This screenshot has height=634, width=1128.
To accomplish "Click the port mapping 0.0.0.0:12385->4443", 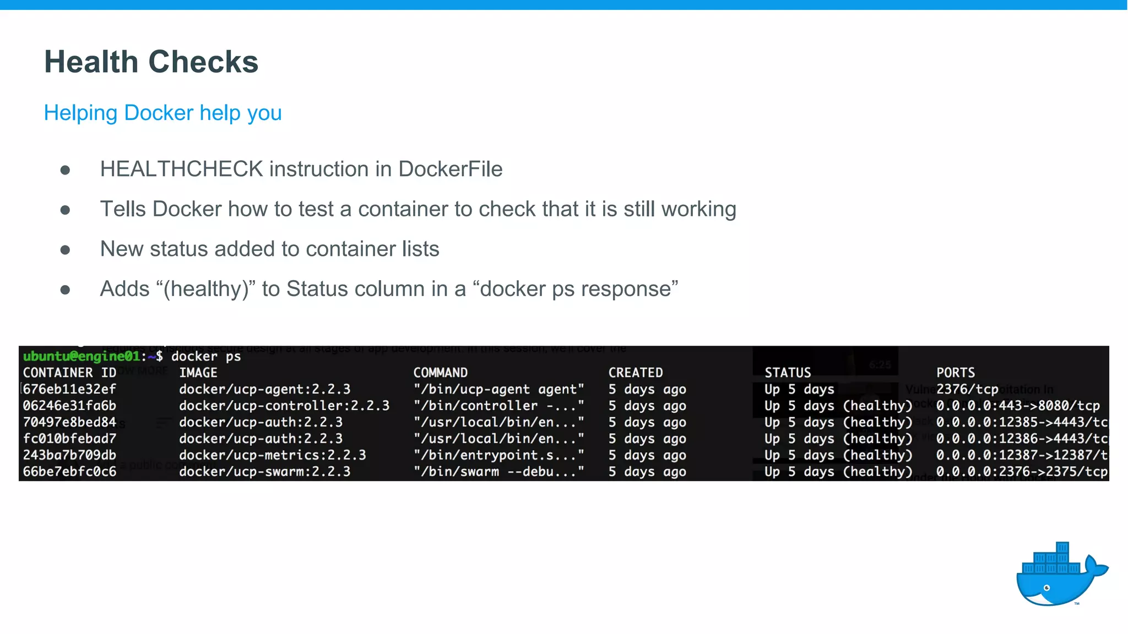I will click(1022, 422).
